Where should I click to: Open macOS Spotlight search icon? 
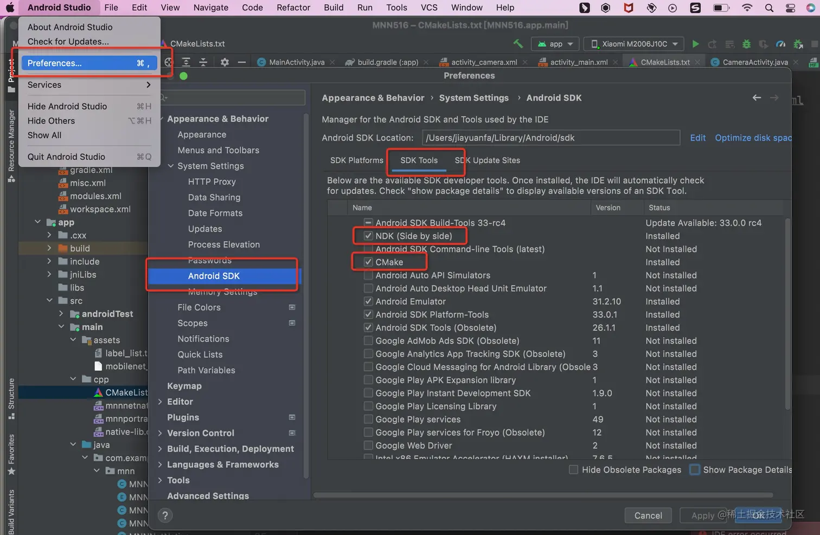pyautogui.click(x=769, y=8)
